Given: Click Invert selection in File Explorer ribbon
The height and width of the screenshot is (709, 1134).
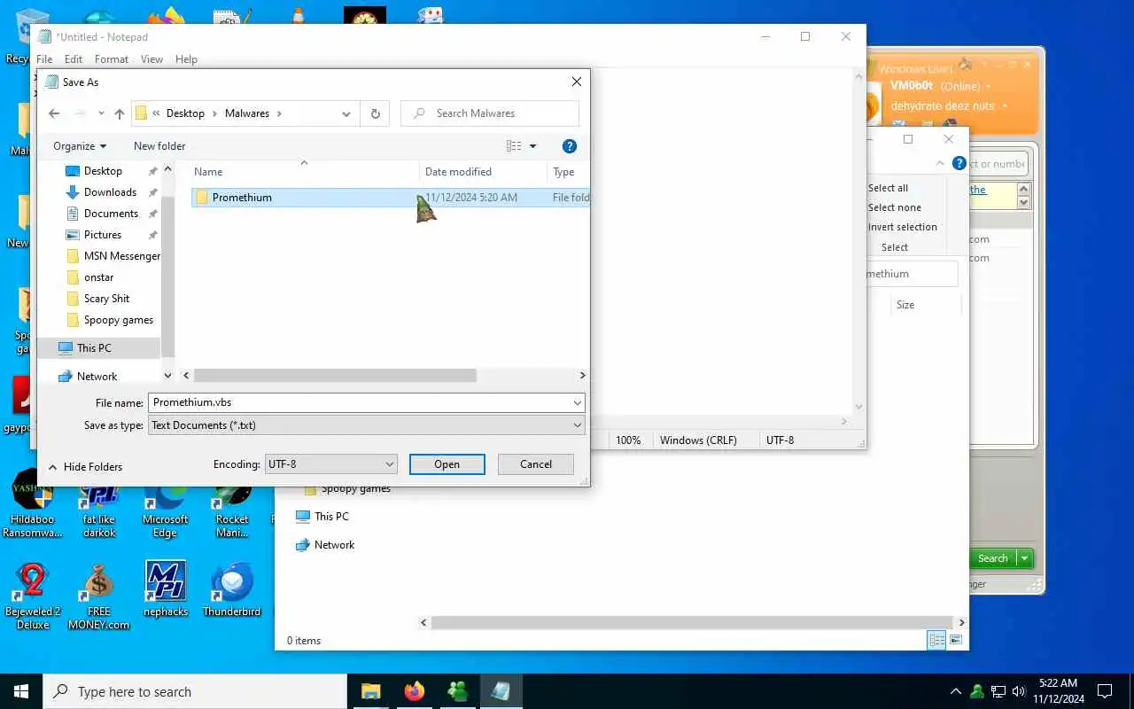Looking at the screenshot, I should (902, 227).
